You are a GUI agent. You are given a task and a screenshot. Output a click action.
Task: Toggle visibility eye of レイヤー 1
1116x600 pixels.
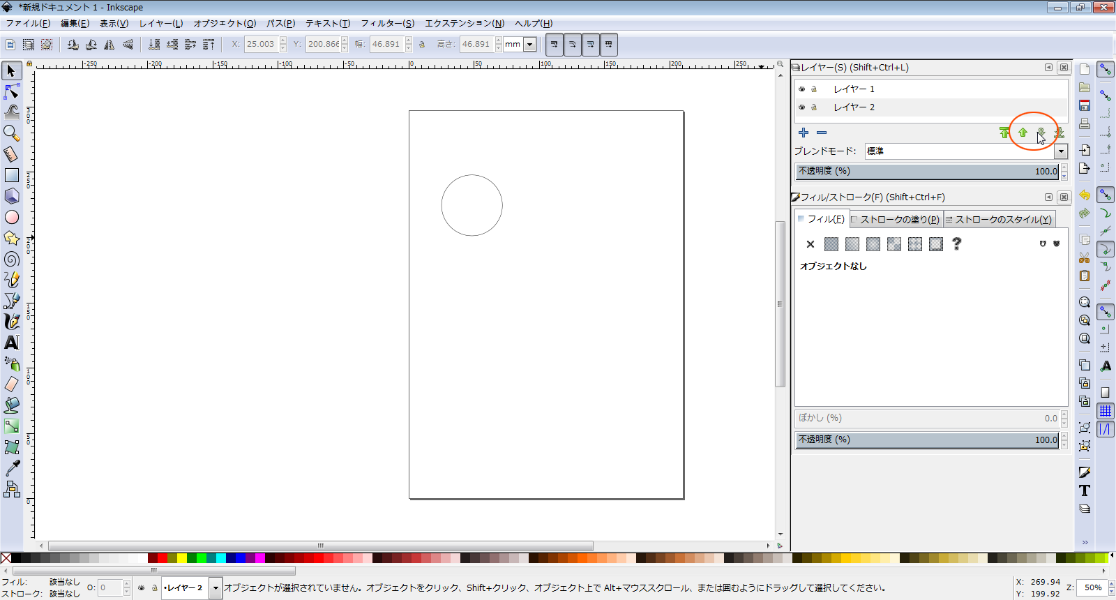click(x=802, y=89)
